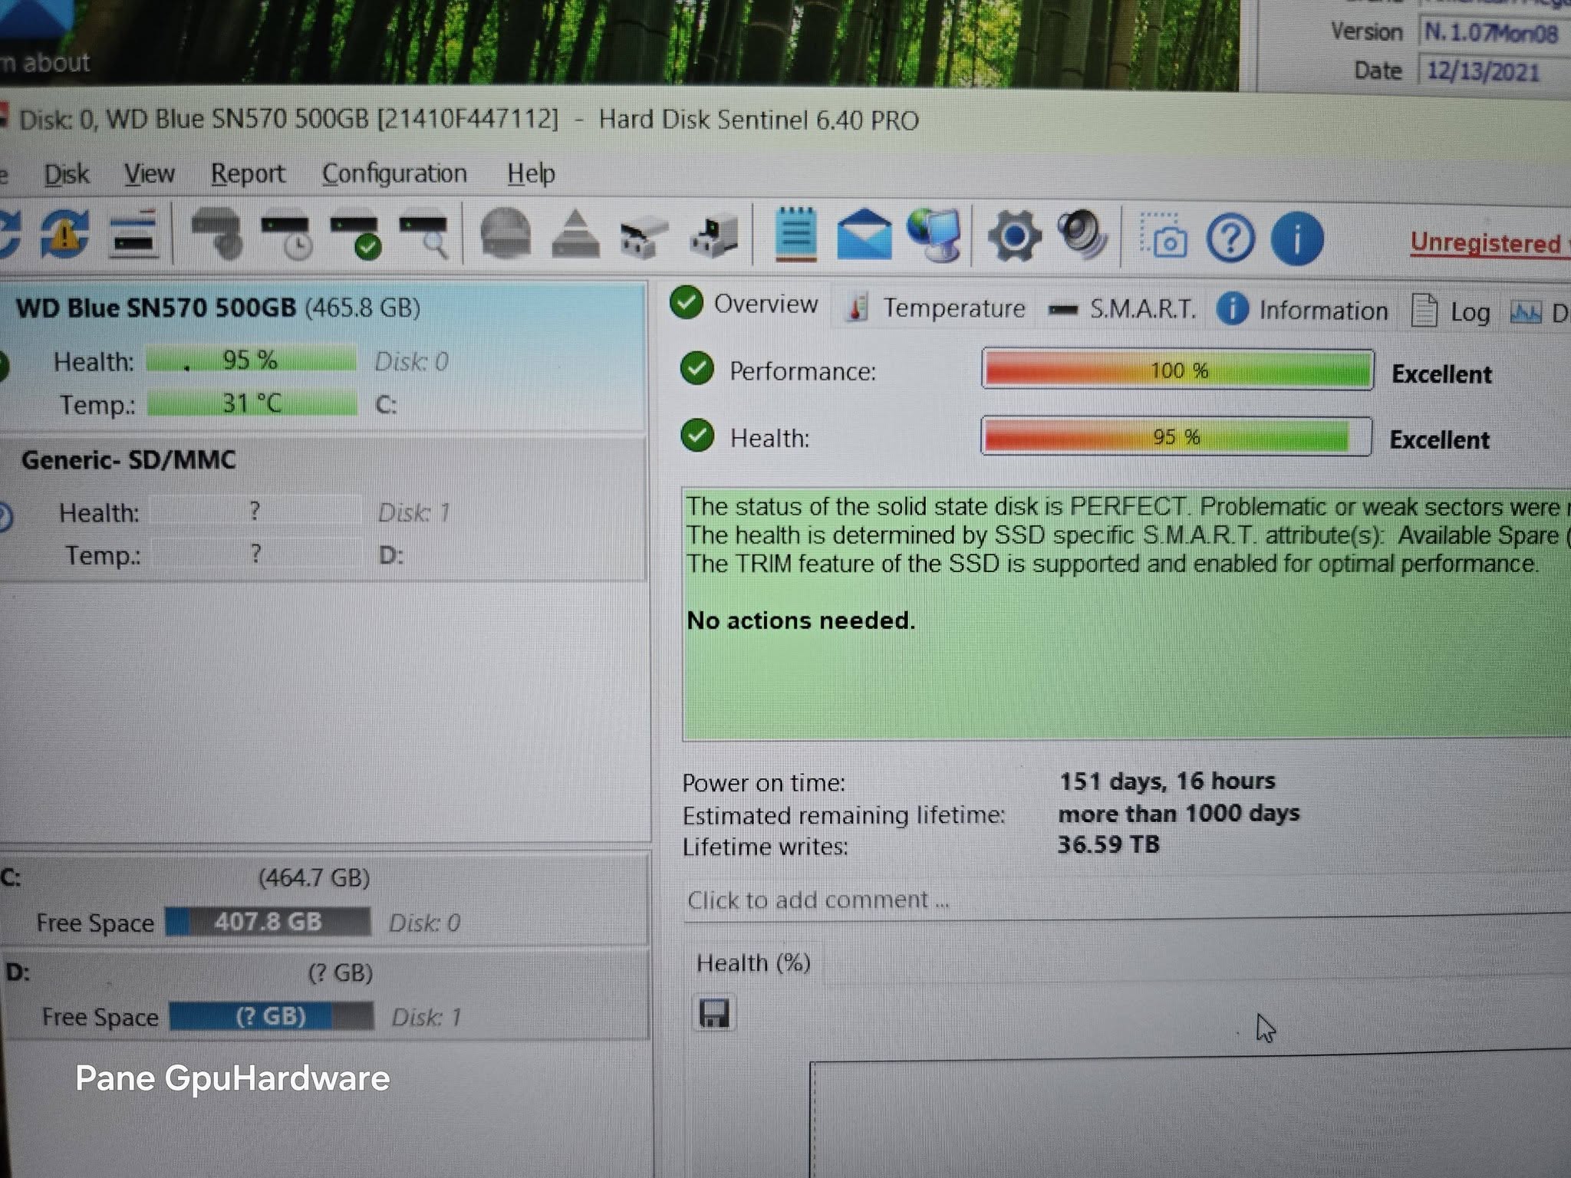Screen dimensions: 1571x1178
Task: Switch to the Overview tab
Action: 744,304
